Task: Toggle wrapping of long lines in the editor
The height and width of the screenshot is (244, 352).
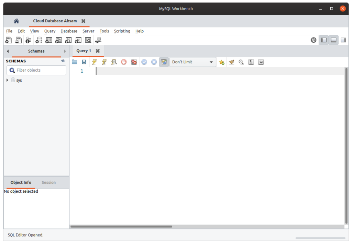Action: point(261,62)
